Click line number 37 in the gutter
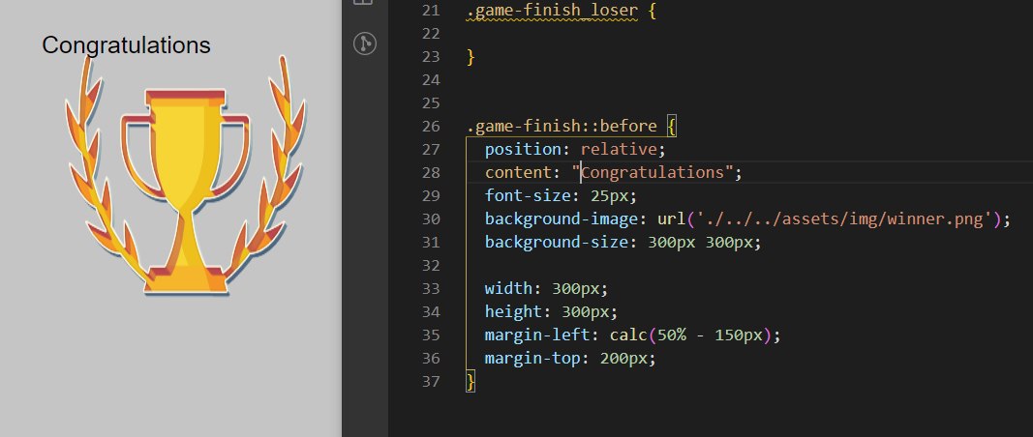Screen dimensions: 1033x437 (430, 381)
